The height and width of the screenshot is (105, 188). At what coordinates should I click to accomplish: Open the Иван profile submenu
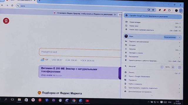click(x=152, y=36)
